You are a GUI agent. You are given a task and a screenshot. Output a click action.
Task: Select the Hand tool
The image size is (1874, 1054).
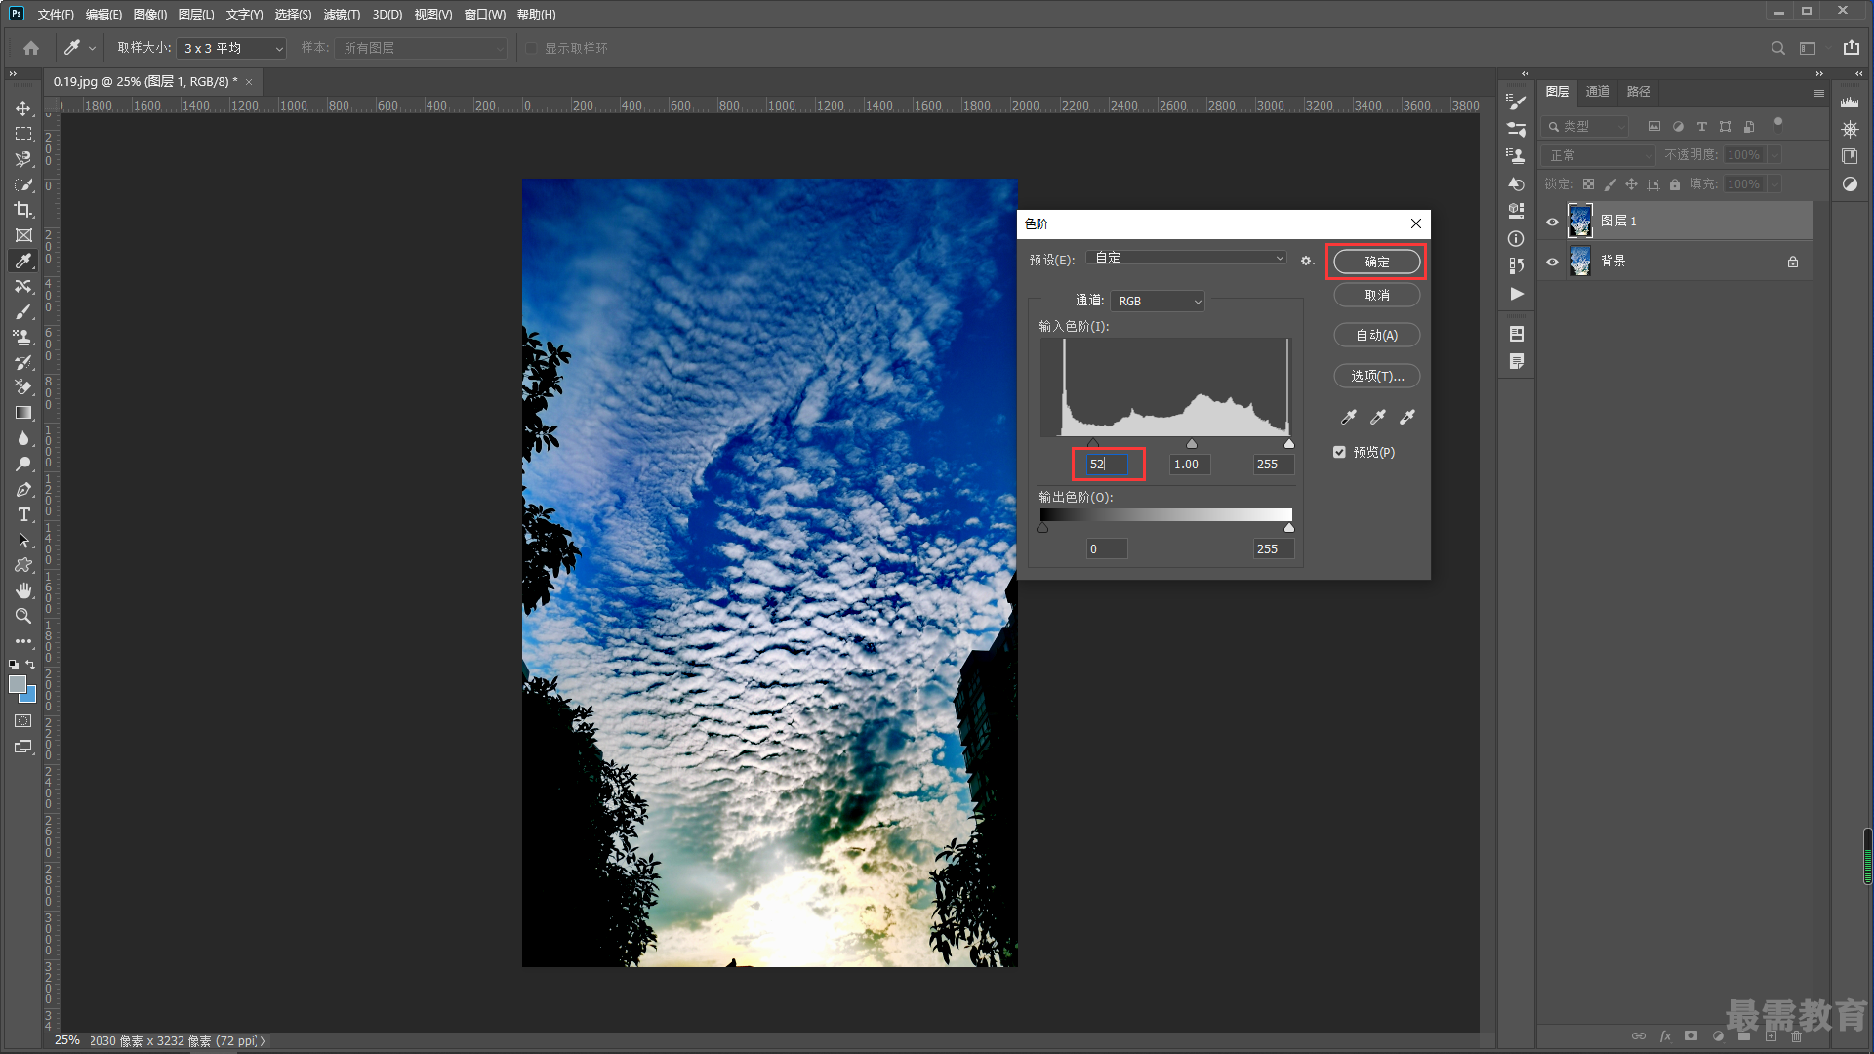pos(23,590)
